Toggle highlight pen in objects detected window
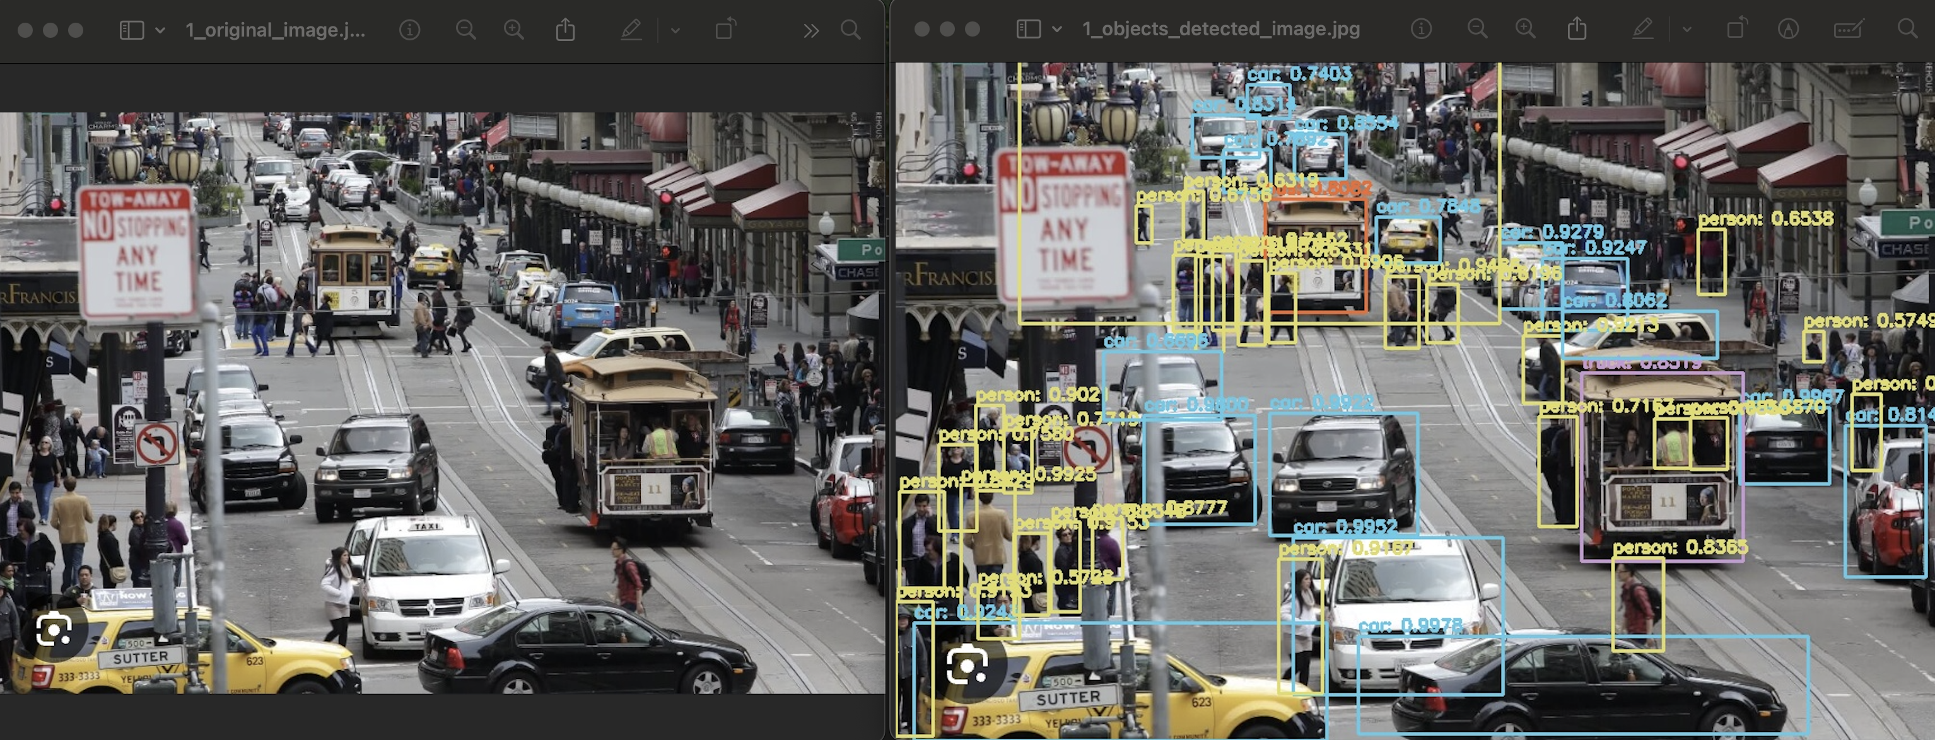 tap(1643, 29)
